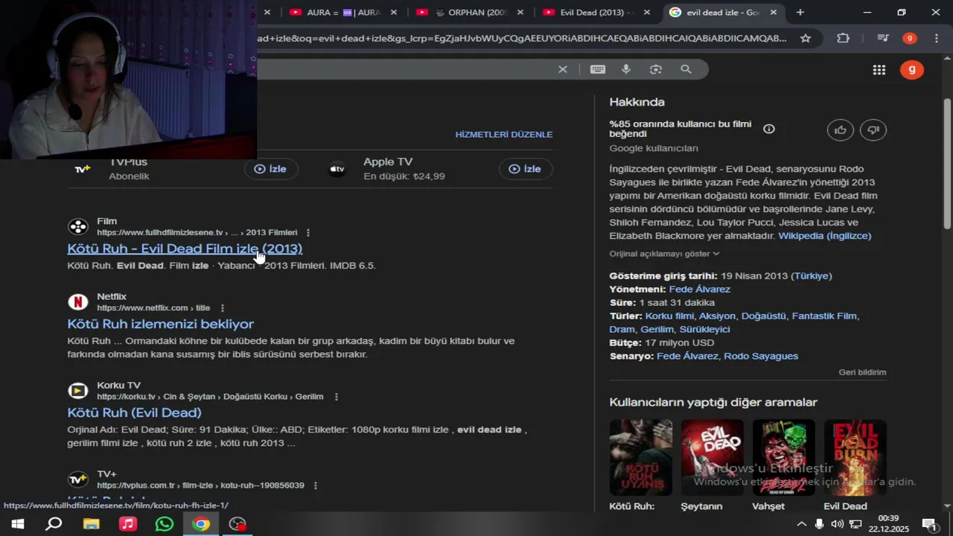Select the evil dead izle Google tab
The height and width of the screenshot is (536, 953).
[715, 13]
